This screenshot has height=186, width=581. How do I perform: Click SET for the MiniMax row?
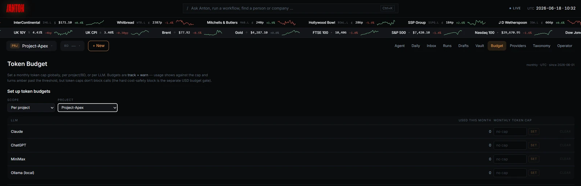pyautogui.click(x=533, y=159)
